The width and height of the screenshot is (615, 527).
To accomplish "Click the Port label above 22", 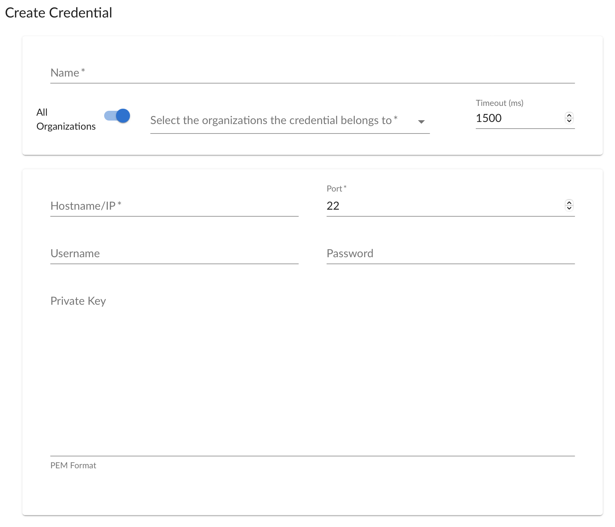I will coord(334,189).
